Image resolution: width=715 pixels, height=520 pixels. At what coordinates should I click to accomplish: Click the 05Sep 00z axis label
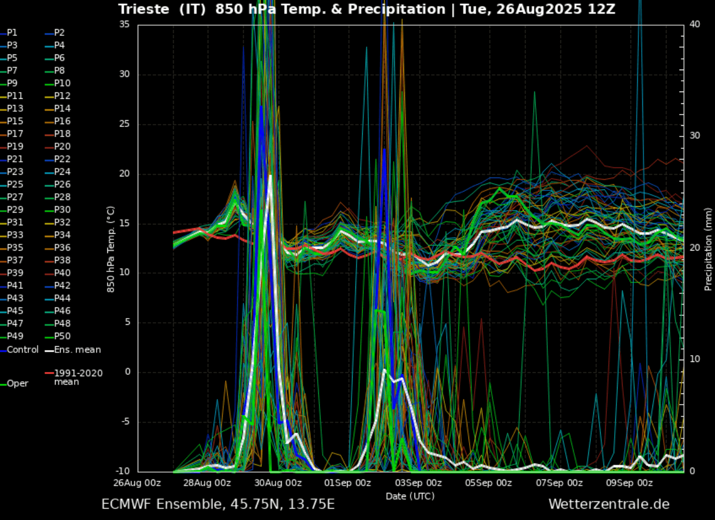coord(489,483)
